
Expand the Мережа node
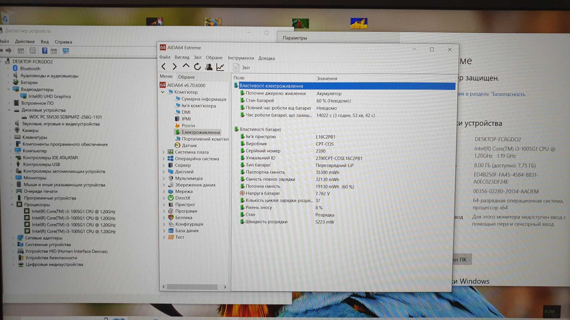[x=164, y=191]
